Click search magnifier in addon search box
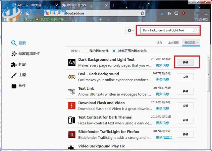The image size is (212, 151). [x=195, y=30]
